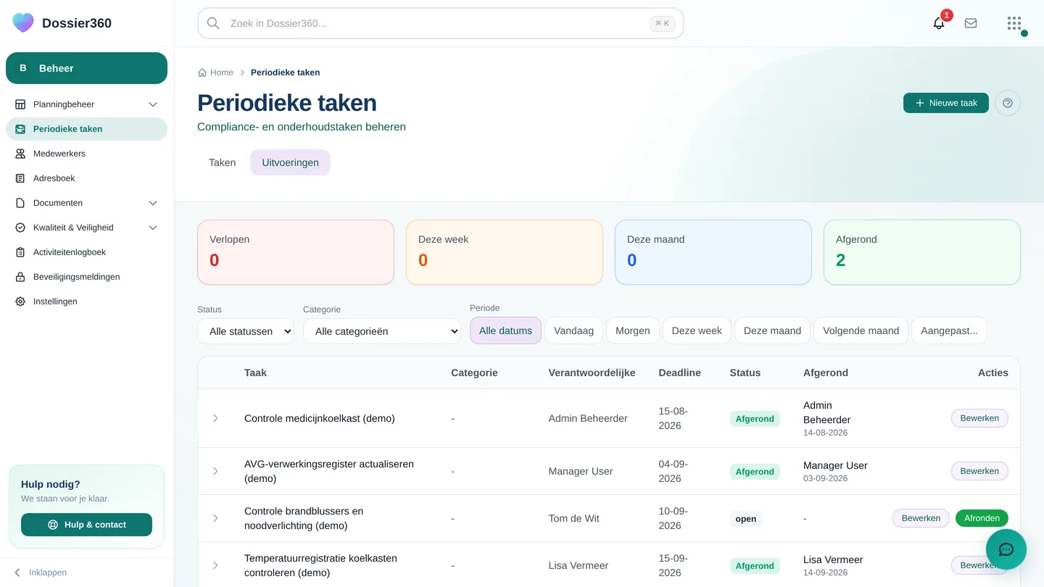Click the help question mark icon

(1008, 103)
